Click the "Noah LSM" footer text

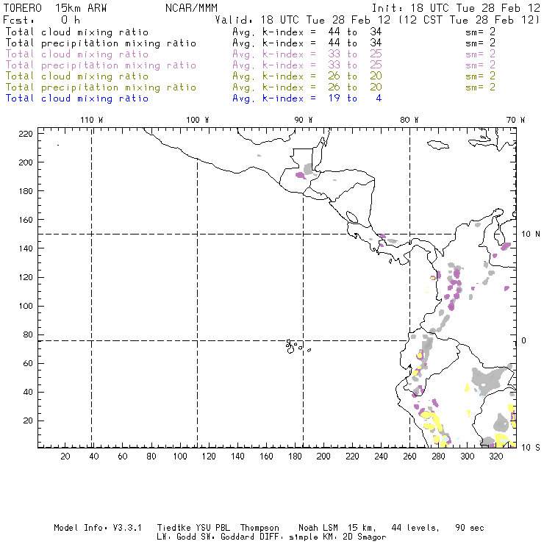pos(318,528)
